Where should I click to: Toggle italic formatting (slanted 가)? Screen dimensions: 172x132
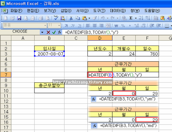[73, 26]
